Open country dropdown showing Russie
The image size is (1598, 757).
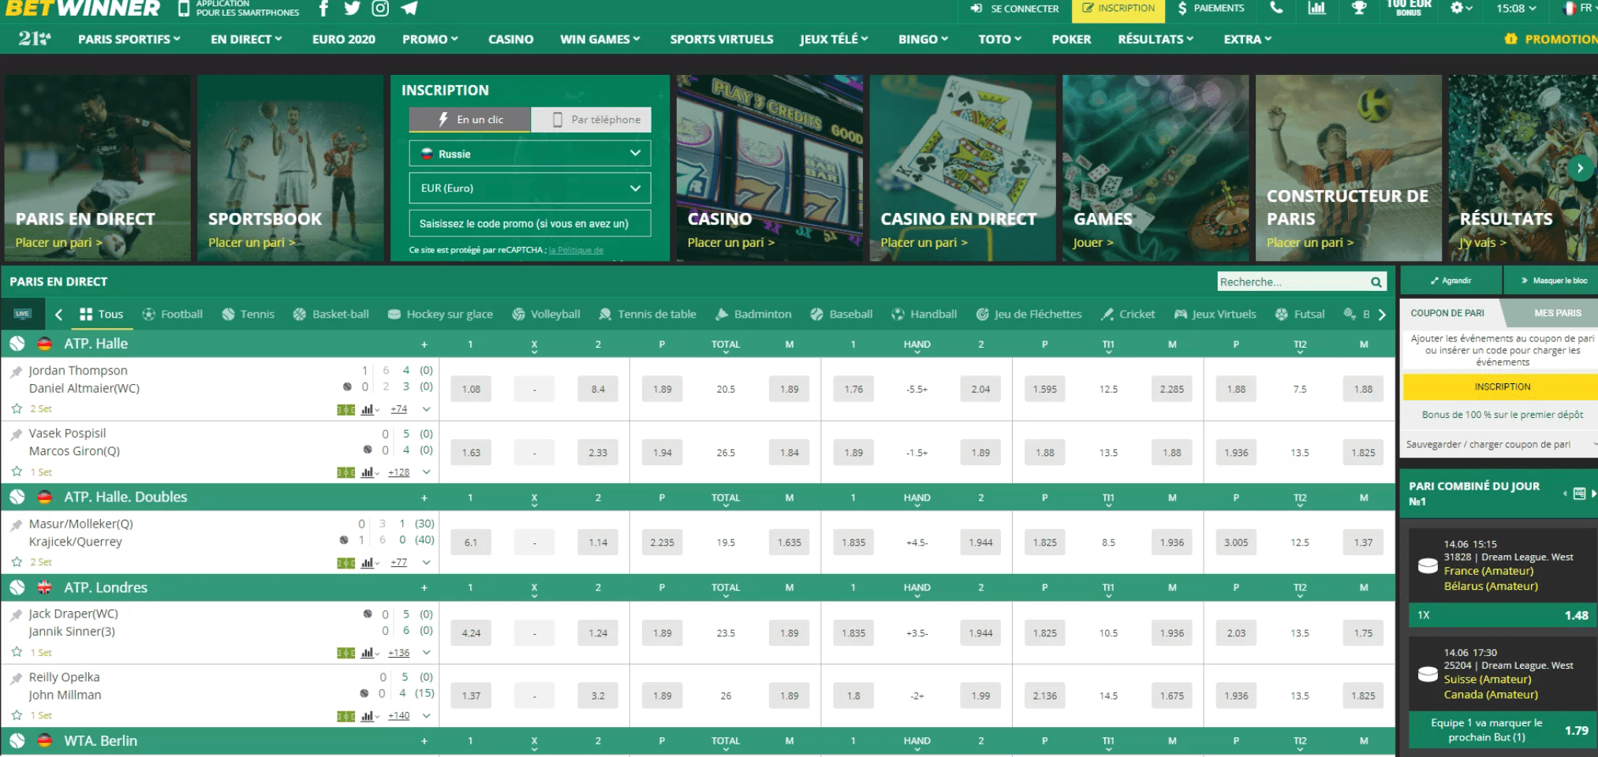(x=530, y=154)
